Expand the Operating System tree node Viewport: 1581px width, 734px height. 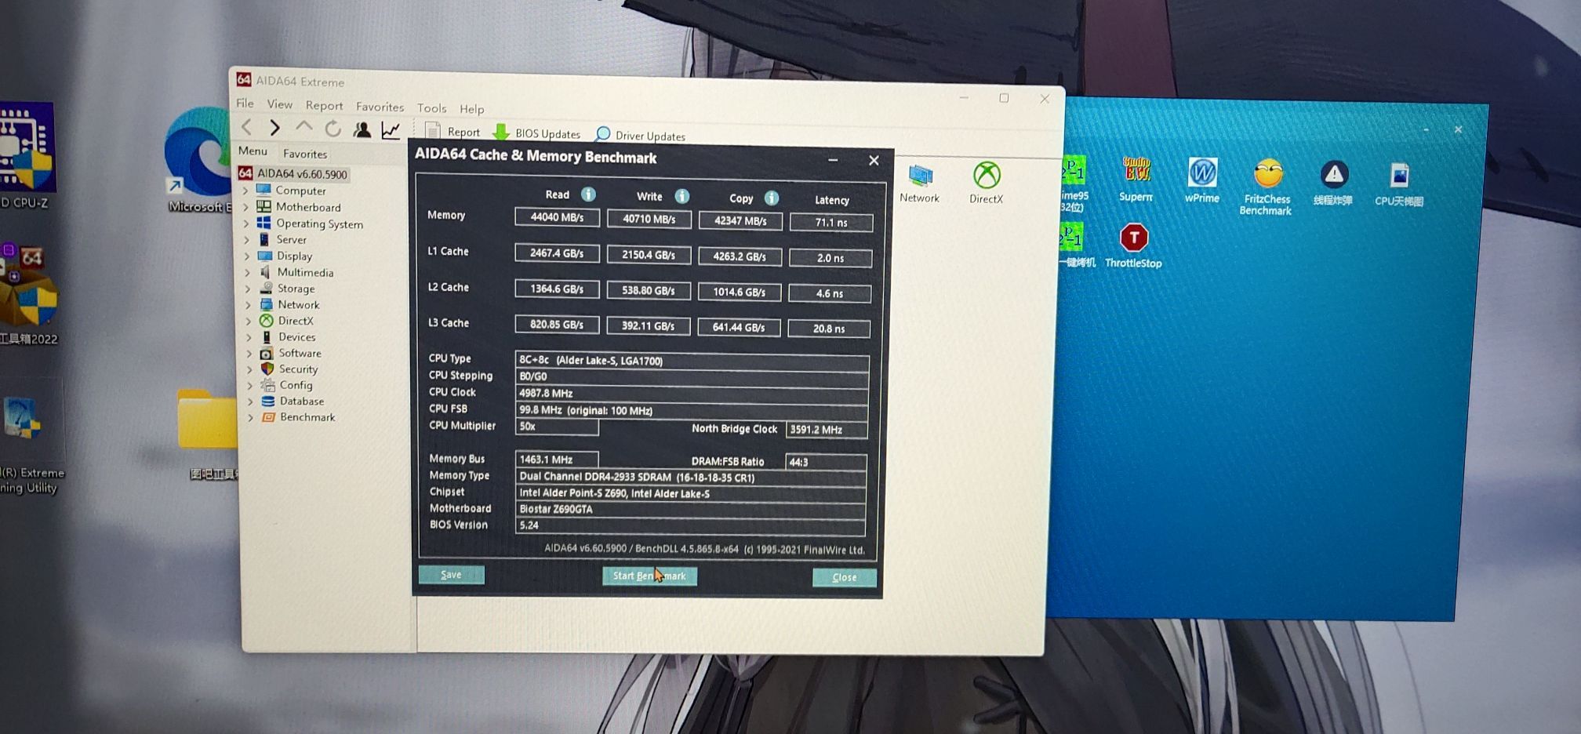click(245, 223)
